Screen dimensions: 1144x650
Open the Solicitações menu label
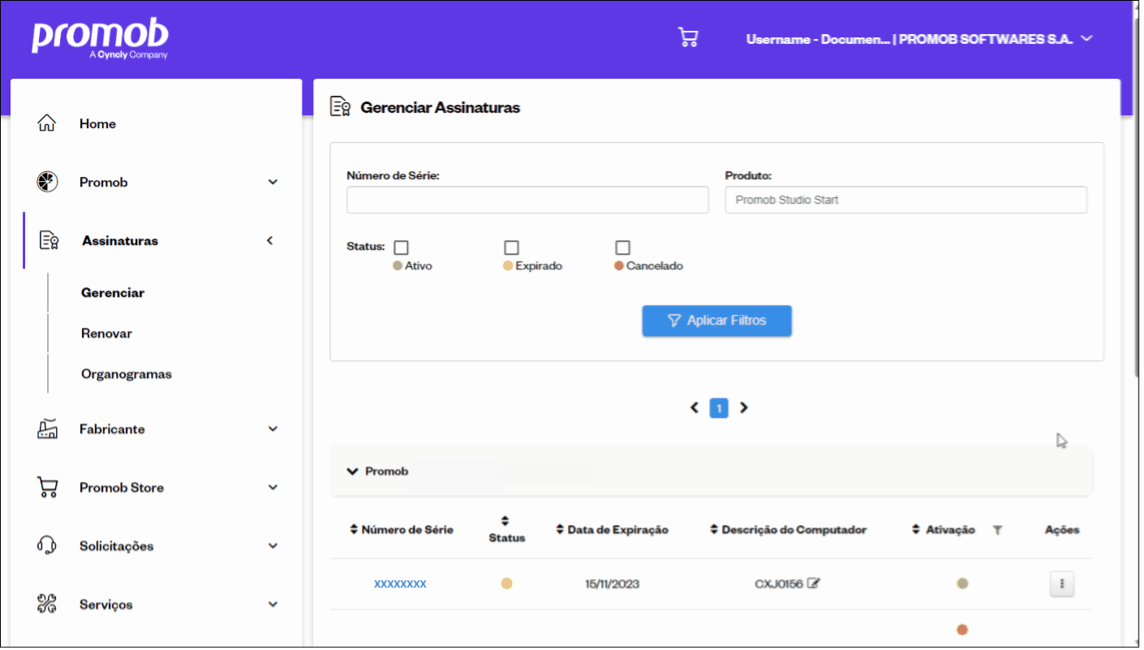116,546
